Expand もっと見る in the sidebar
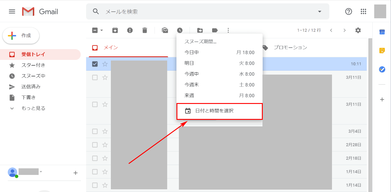Viewport: 391px width, 192px height. [33, 108]
